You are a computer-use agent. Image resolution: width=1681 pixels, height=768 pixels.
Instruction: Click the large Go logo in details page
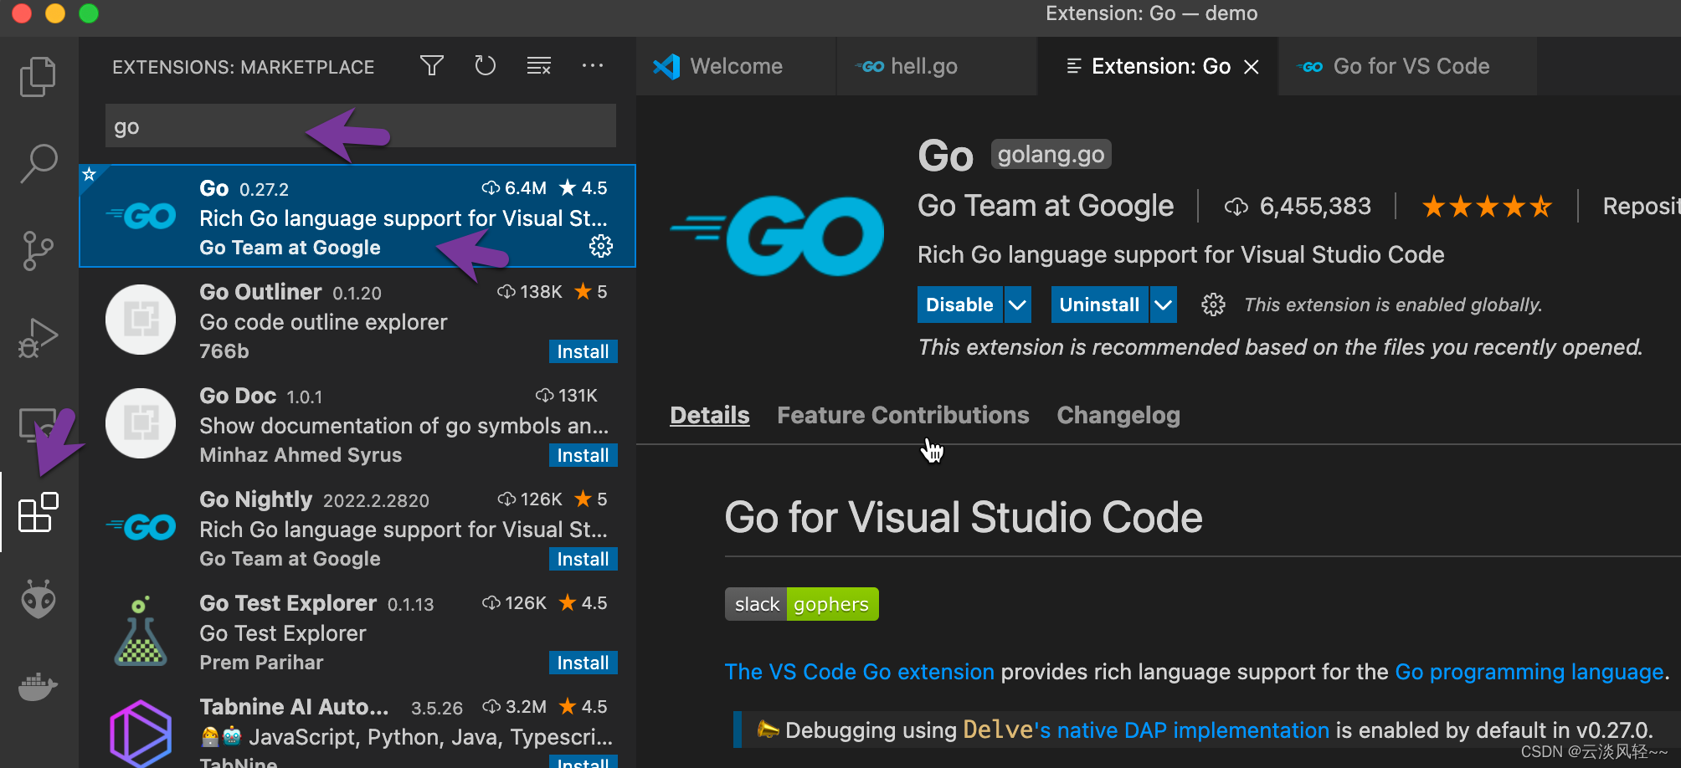pos(777,235)
